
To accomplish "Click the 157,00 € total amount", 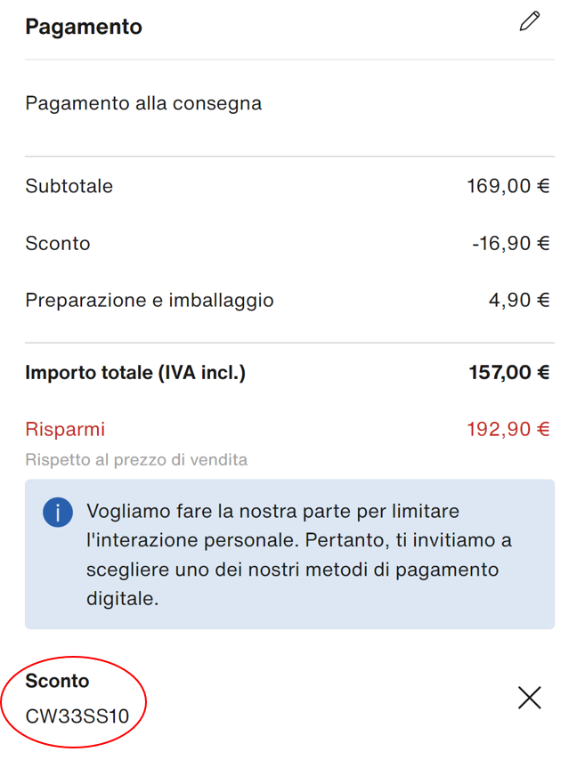I will click(x=508, y=372).
